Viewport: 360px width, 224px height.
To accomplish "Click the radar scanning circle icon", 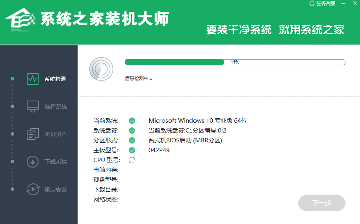I will click(x=101, y=69).
